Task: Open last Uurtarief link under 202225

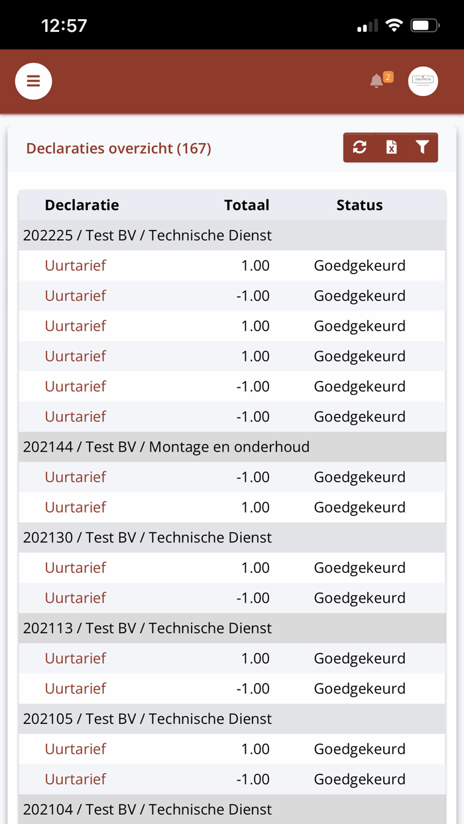Action: [75, 417]
